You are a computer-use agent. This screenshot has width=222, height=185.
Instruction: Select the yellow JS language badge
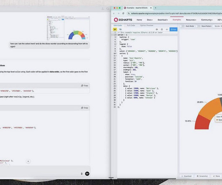[x=115, y=29]
